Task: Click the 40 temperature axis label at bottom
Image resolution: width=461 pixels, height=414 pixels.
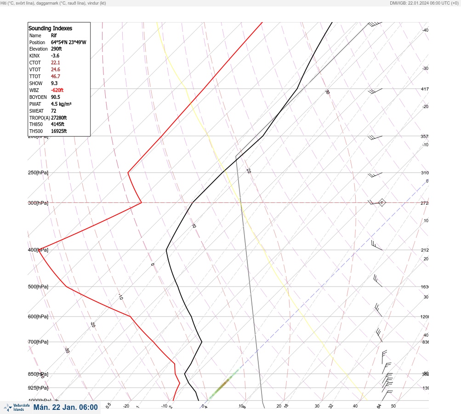Action: [355, 406]
